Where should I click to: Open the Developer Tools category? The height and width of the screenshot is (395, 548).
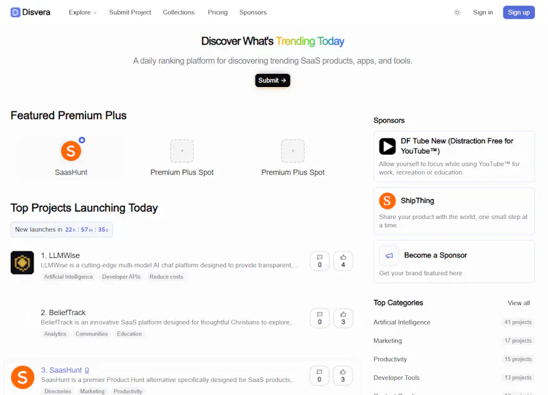point(397,378)
